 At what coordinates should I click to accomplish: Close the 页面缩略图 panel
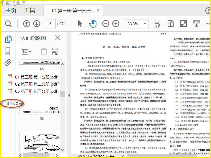tap(57, 38)
